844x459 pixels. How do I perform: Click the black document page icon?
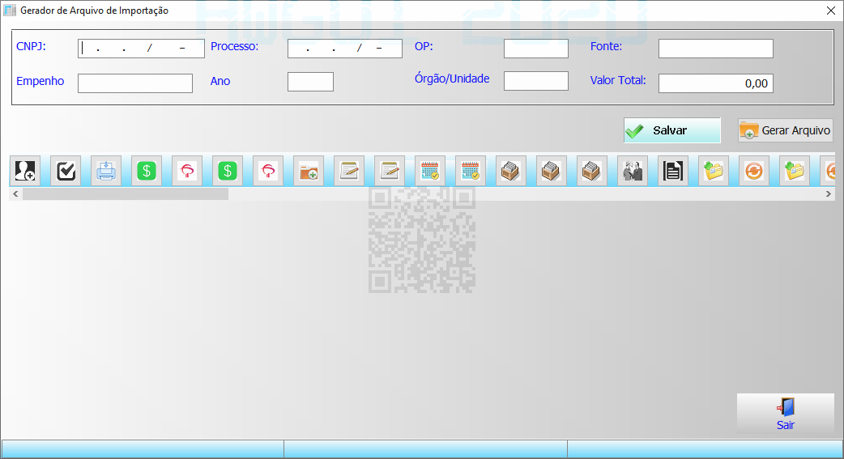pos(673,171)
